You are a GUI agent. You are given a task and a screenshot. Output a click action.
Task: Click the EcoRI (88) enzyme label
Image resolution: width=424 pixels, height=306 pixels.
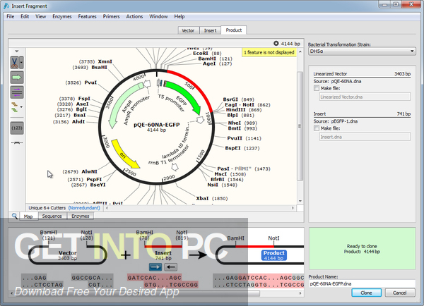coord(207,54)
